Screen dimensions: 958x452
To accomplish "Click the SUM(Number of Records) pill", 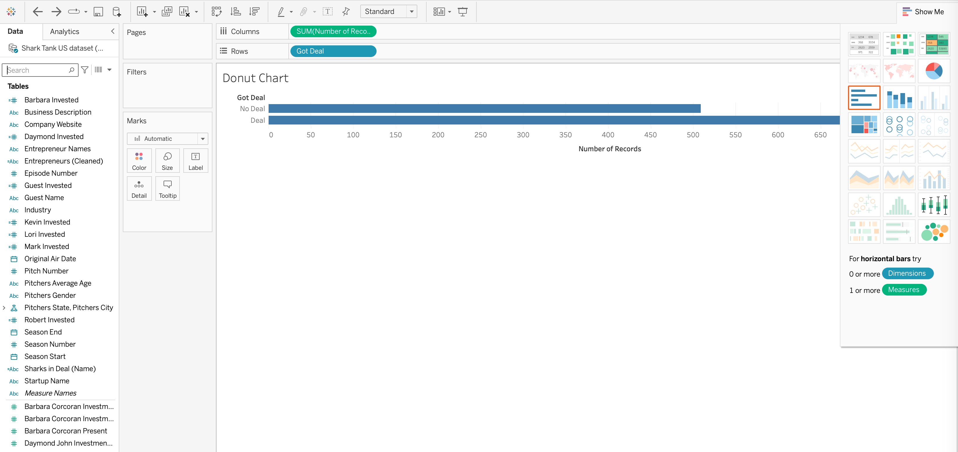I will click(x=333, y=32).
